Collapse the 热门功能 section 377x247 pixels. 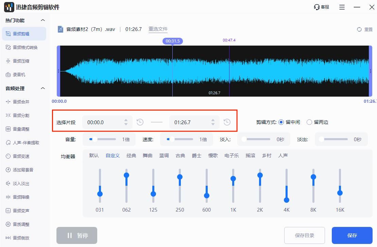click(x=43, y=20)
